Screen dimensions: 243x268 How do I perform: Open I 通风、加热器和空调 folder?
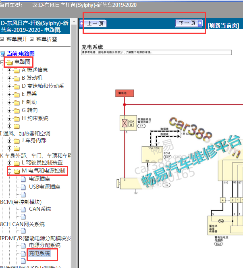click(x=25, y=133)
